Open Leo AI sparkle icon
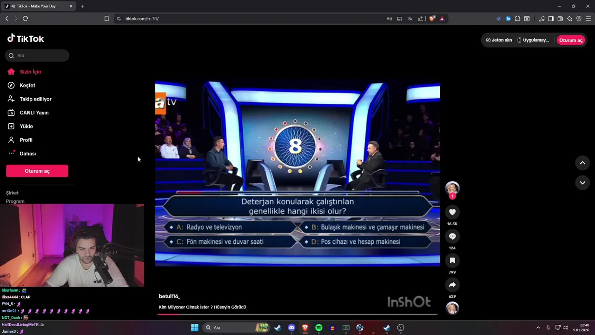595x335 pixels. click(x=569, y=19)
